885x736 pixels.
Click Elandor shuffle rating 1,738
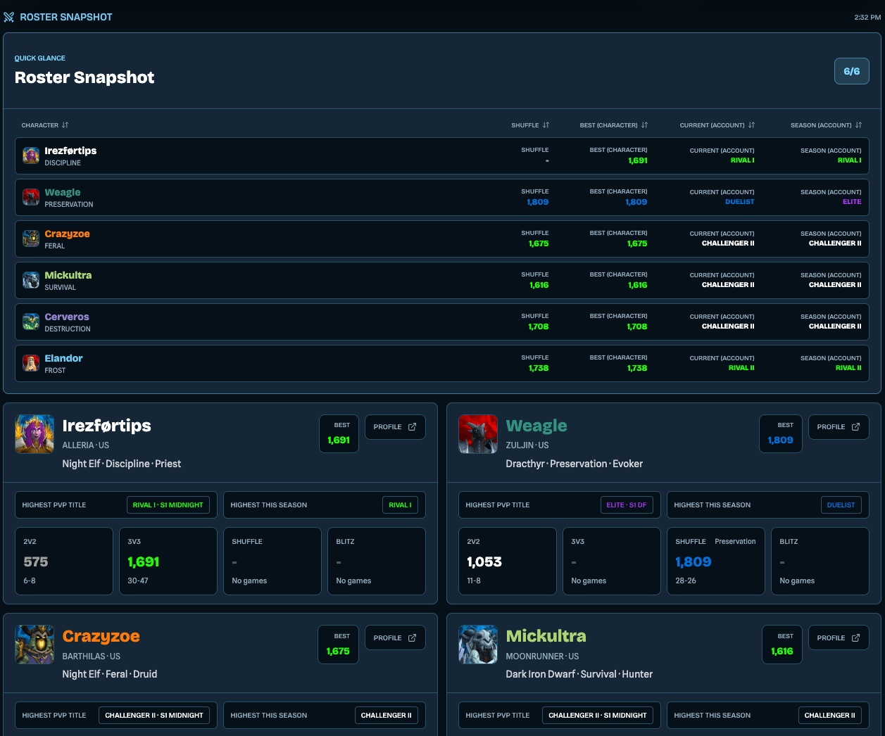point(539,368)
